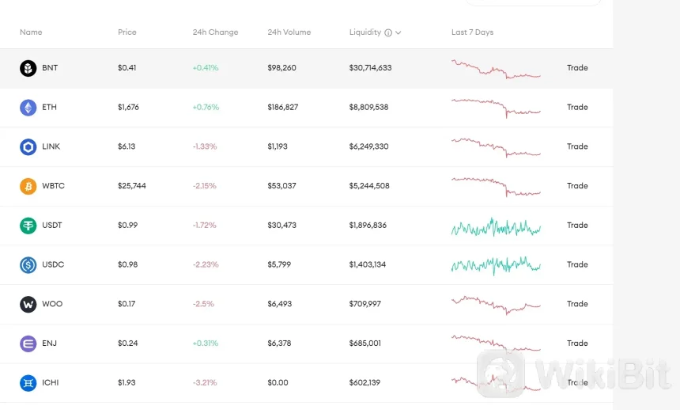
Task: Sort by Name column header
Action: (x=31, y=32)
